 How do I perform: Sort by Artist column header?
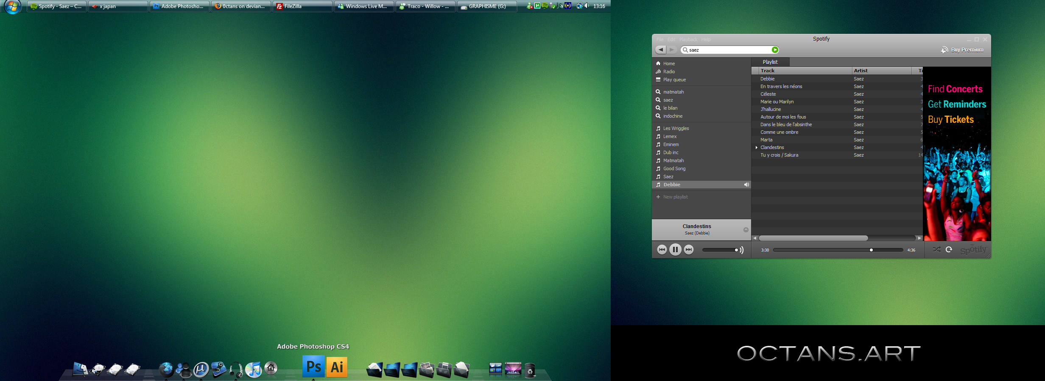[882, 71]
